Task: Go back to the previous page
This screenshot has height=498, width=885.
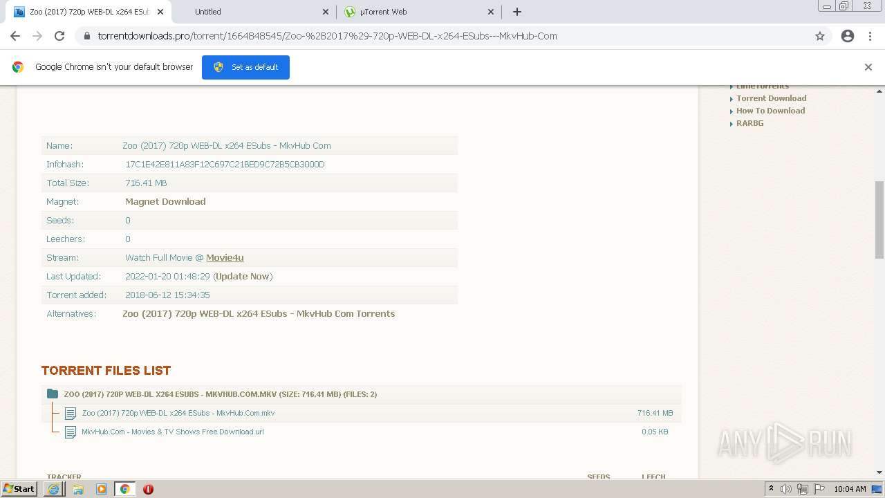Action: click(15, 36)
